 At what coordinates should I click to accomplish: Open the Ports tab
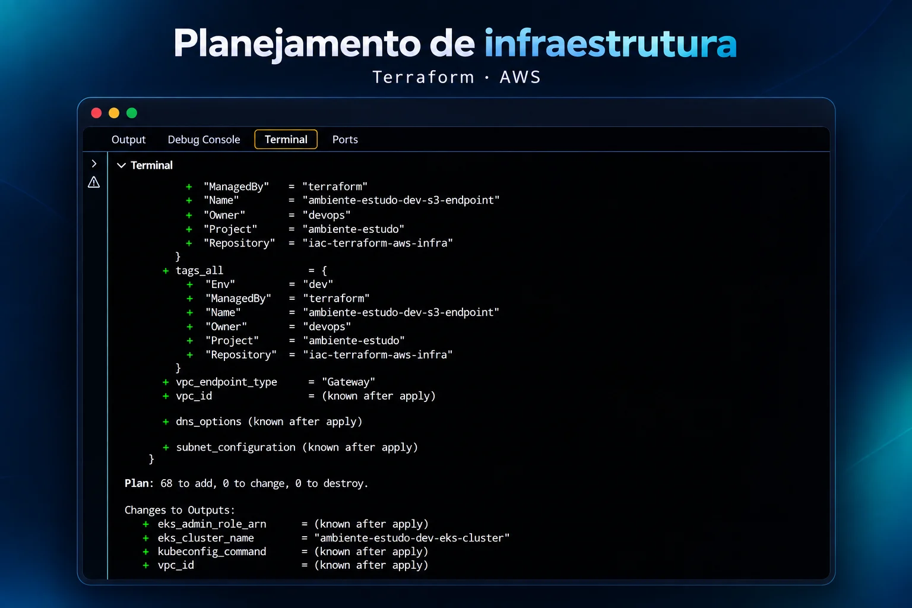tap(345, 140)
